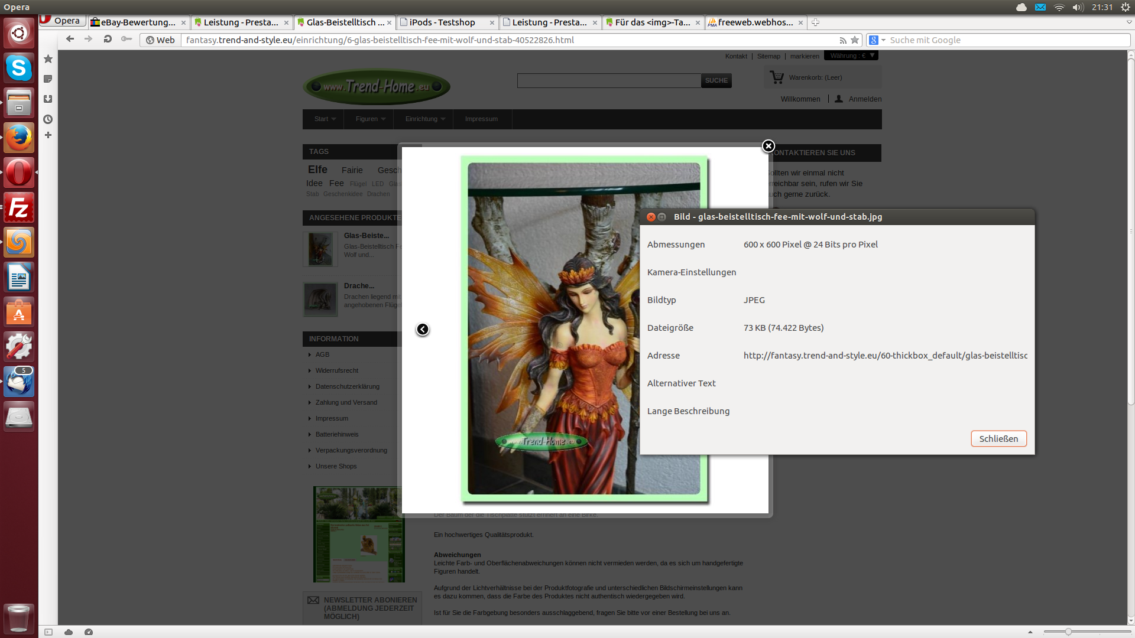Show previous image in lightbox
Screen dimensions: 1135x638
[x=423, y=330]
